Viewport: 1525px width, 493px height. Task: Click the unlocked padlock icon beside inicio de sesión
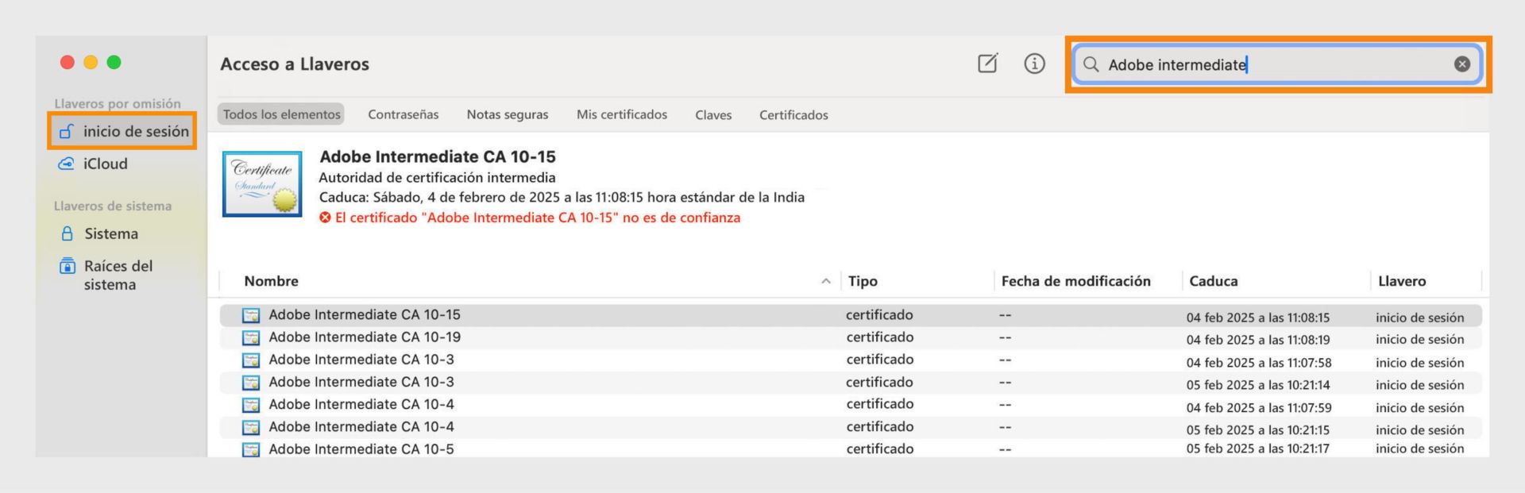[x=67, y=131]
